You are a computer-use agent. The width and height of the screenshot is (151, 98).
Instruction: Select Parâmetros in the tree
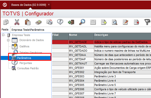[24, 58]
